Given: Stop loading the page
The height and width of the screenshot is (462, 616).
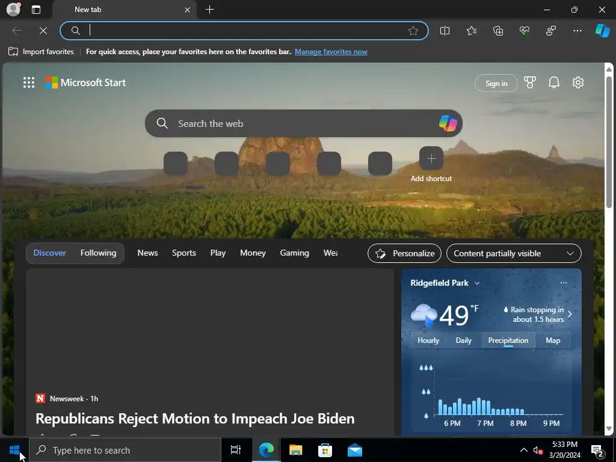Looking at the screenshot, I should (x=43, y=31).
